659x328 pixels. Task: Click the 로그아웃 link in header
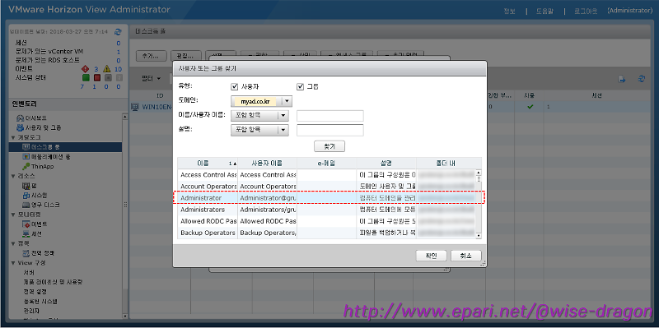coord(586,11)
